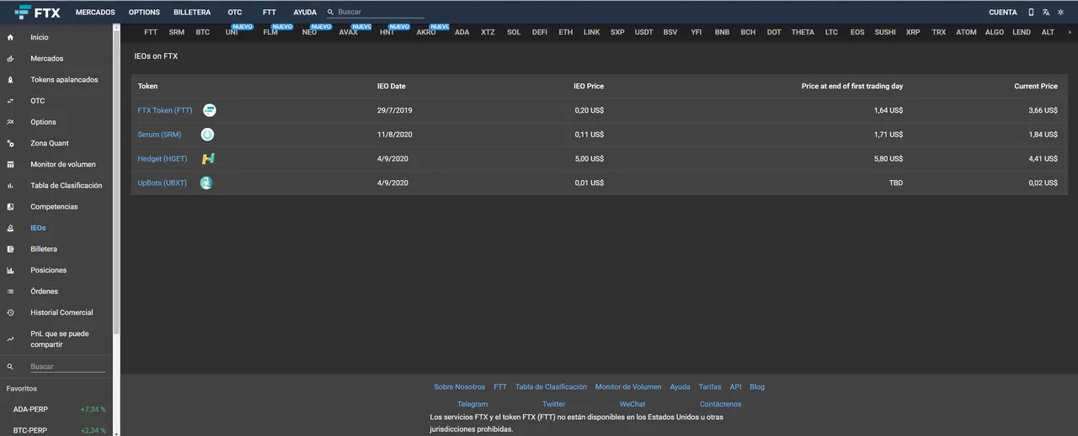Click the Zona Quant icon in sidebar
Viewport: 1078px width, 436px height.
[10, 143]
